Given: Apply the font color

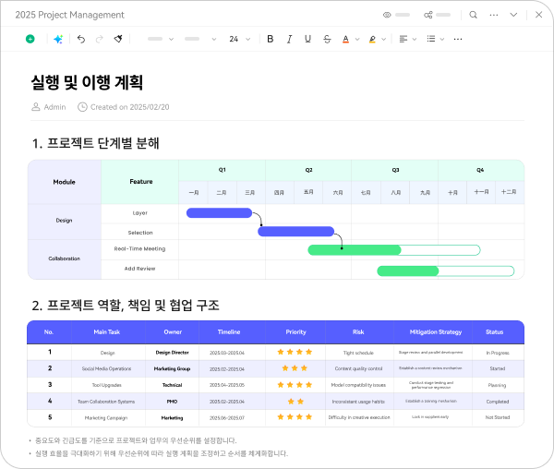Looking at the screenshot, I should (346, 39).
